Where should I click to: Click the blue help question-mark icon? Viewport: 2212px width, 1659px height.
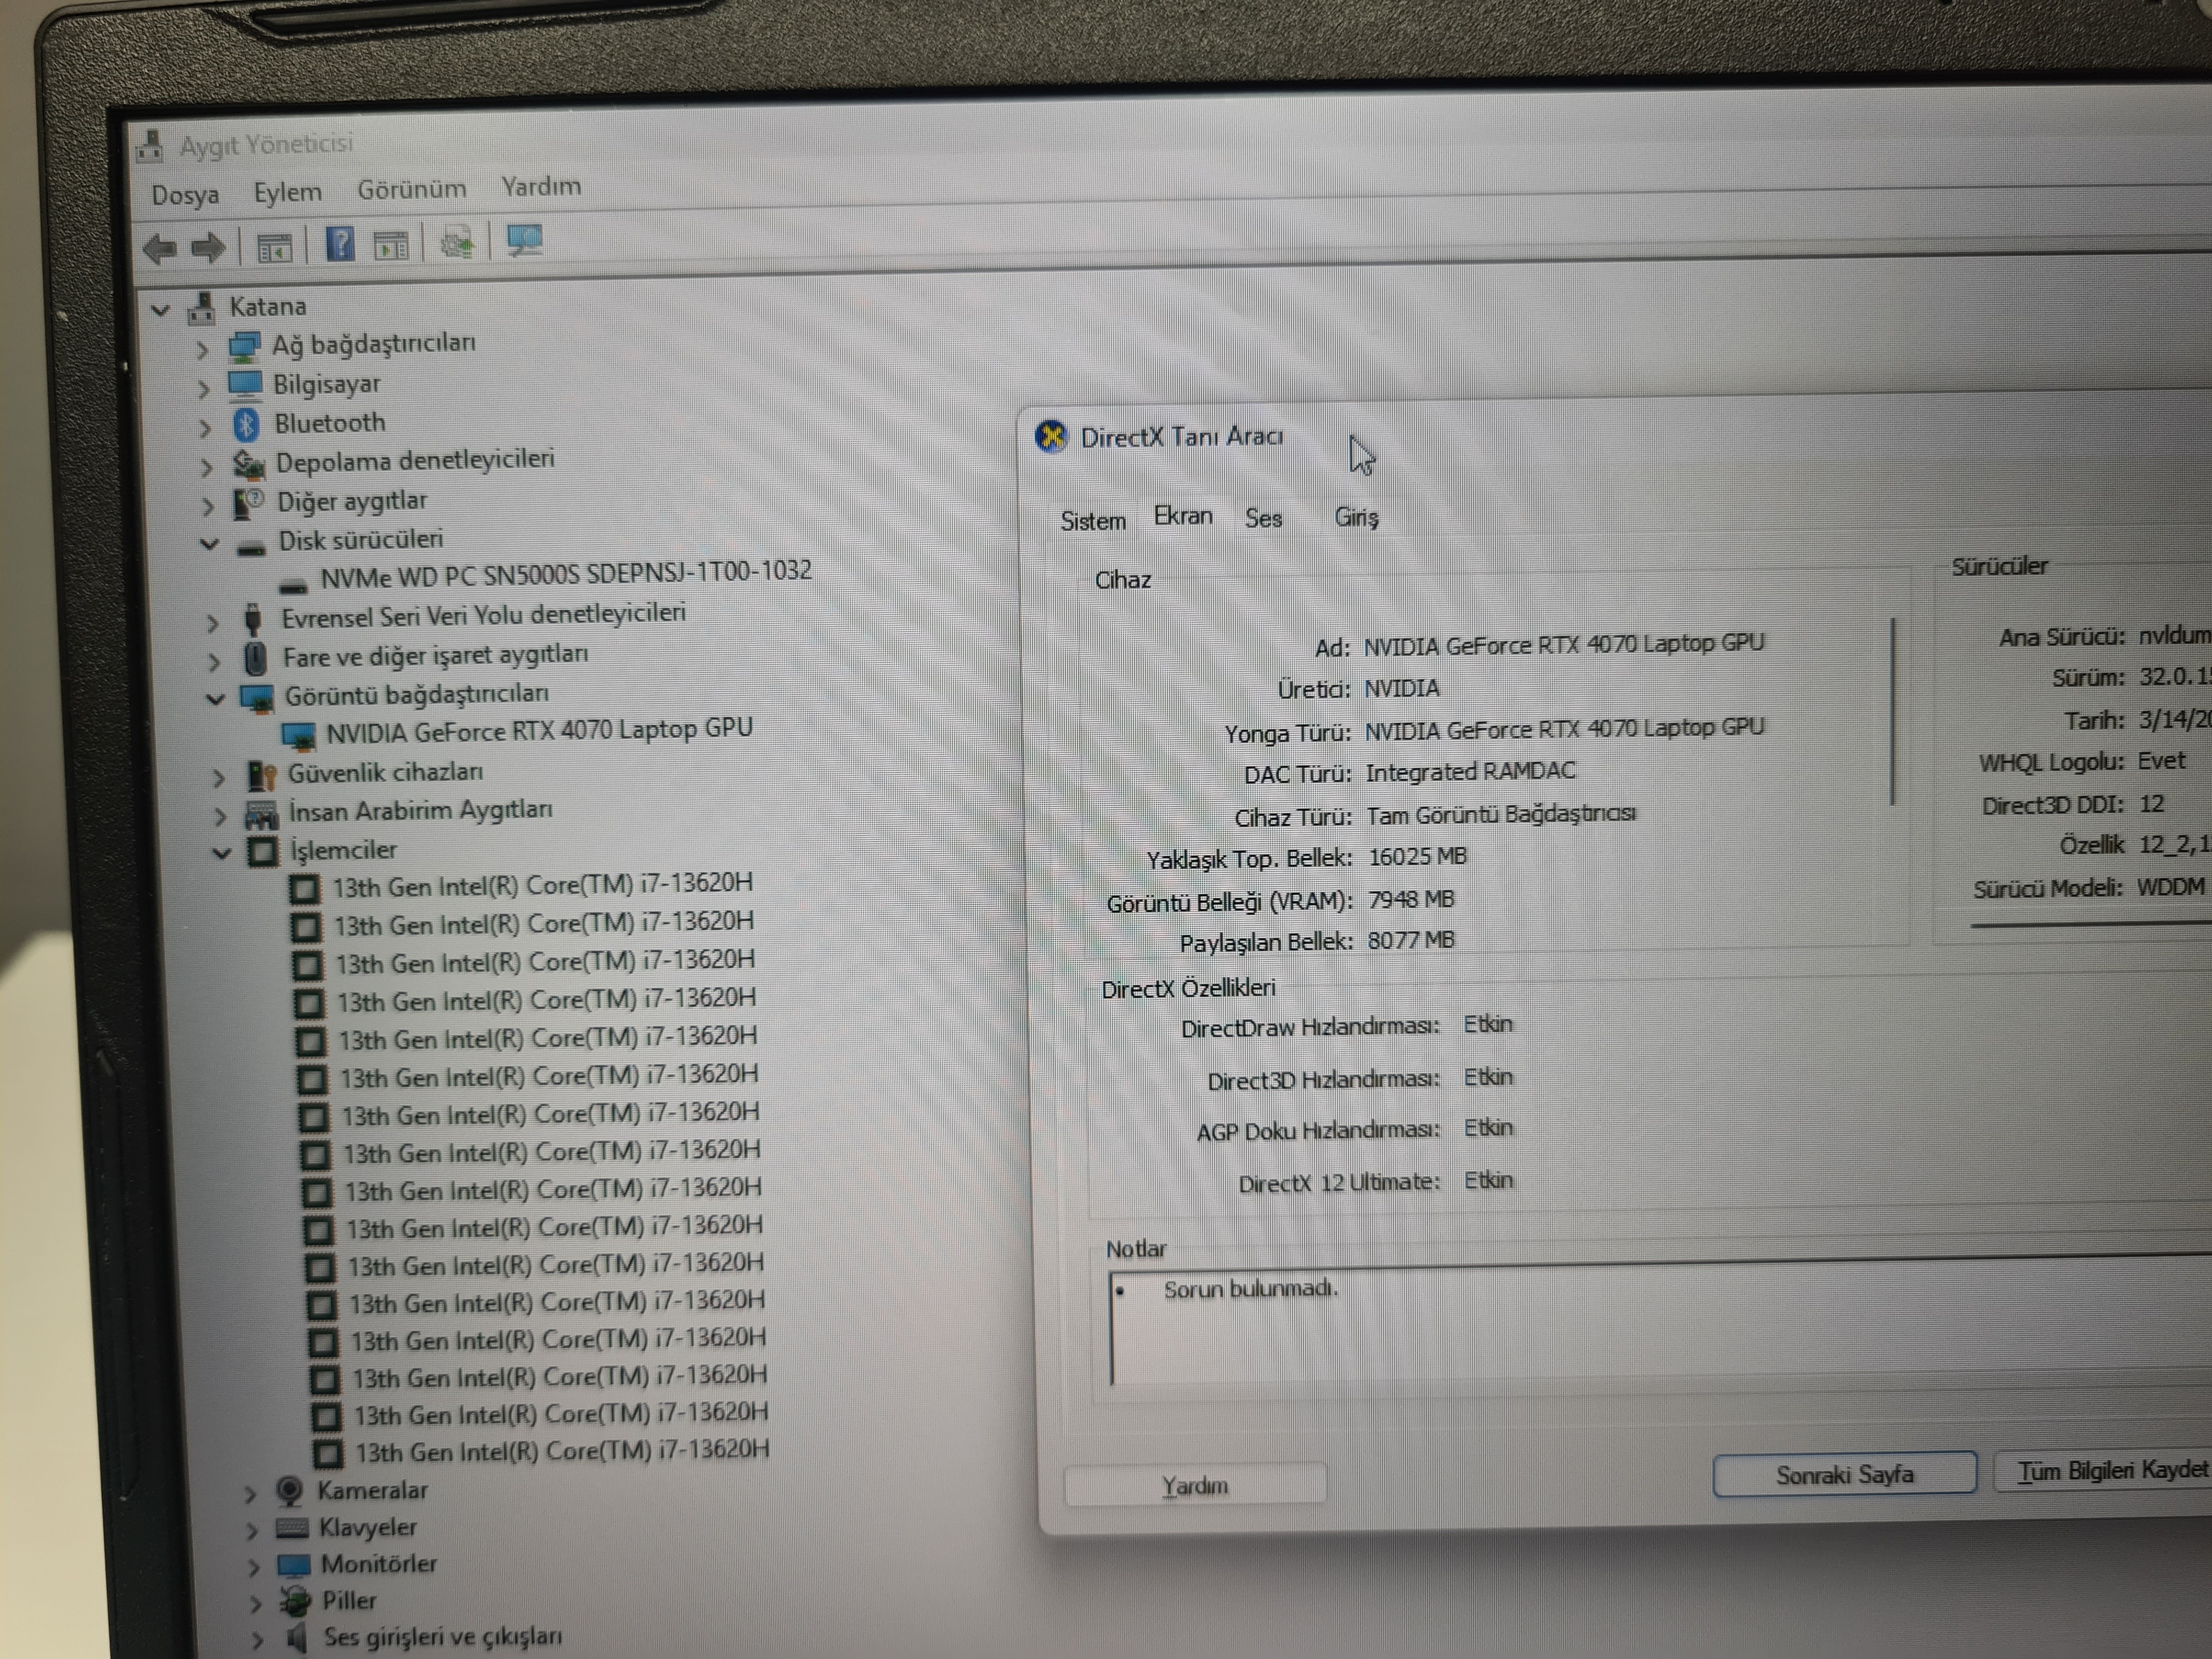[x=340, y=244]
